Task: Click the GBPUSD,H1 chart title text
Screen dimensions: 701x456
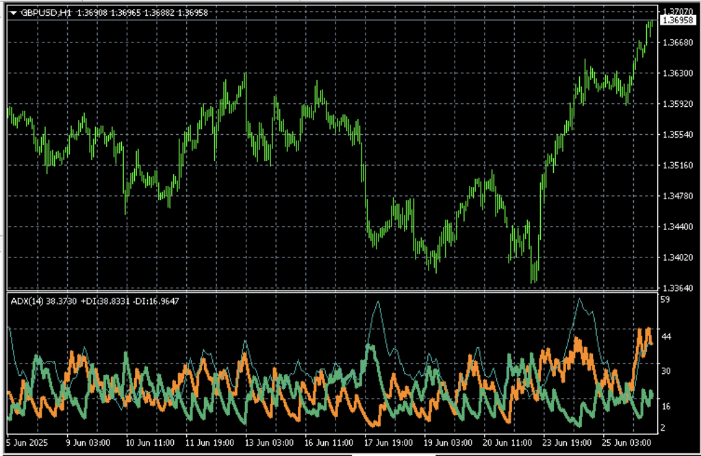Action: click(x=42, y=12)
